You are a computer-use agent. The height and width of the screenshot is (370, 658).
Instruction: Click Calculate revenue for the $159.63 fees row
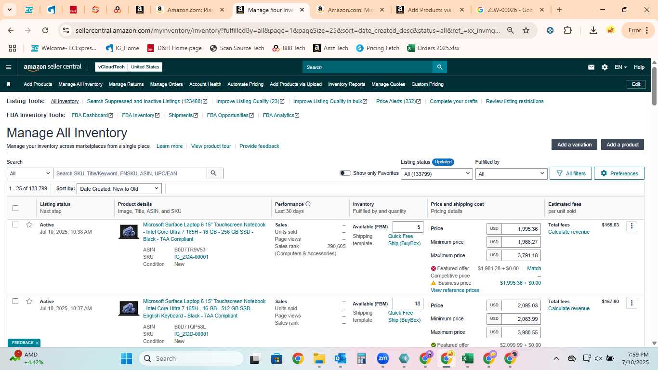point(569,232)
